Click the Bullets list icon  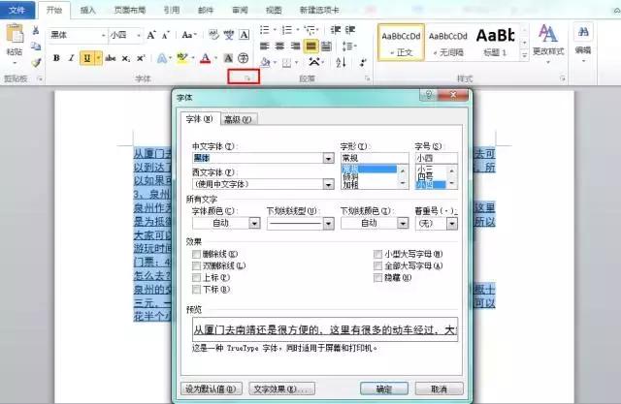pos(265,30)
